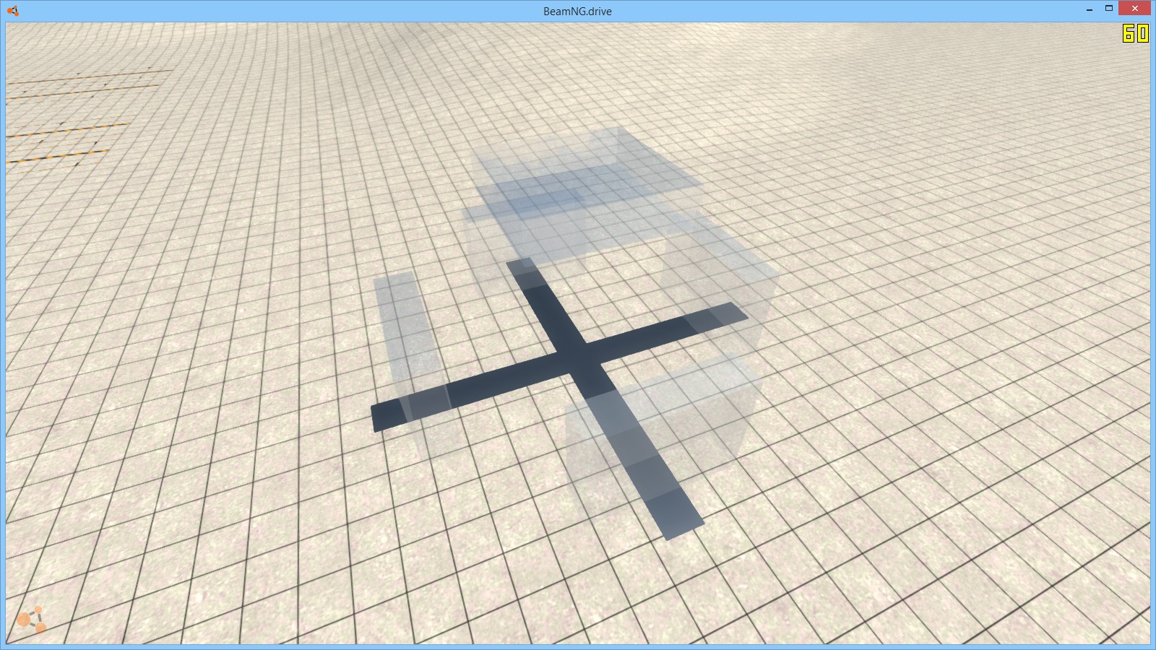Click the orange node icon in the bottom-left corner
1156x650 pixels.
(31, 619)
